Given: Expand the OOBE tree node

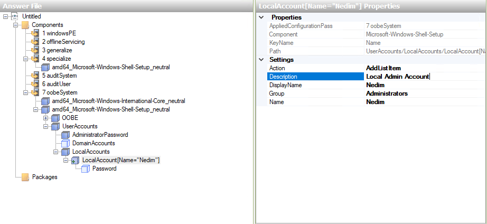Looking at the screenshot, I should coord(45,118).
